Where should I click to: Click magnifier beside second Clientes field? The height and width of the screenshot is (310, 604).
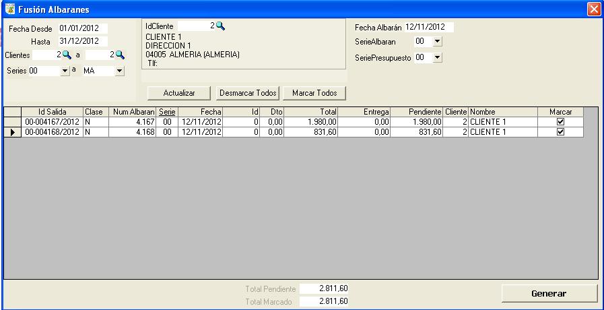120,55
